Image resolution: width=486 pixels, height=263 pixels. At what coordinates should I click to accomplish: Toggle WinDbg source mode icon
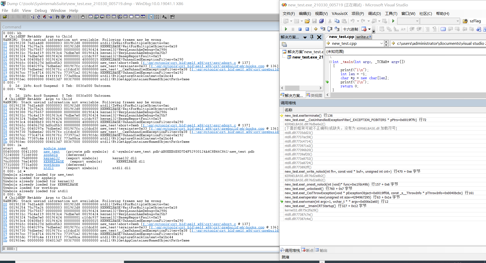click(151, 17)
